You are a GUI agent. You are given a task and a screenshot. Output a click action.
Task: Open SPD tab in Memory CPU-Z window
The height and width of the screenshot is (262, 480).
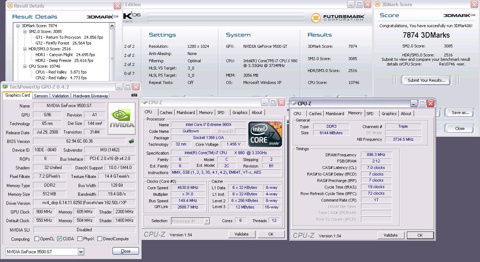pyautogui.click(x=370, y=114)
